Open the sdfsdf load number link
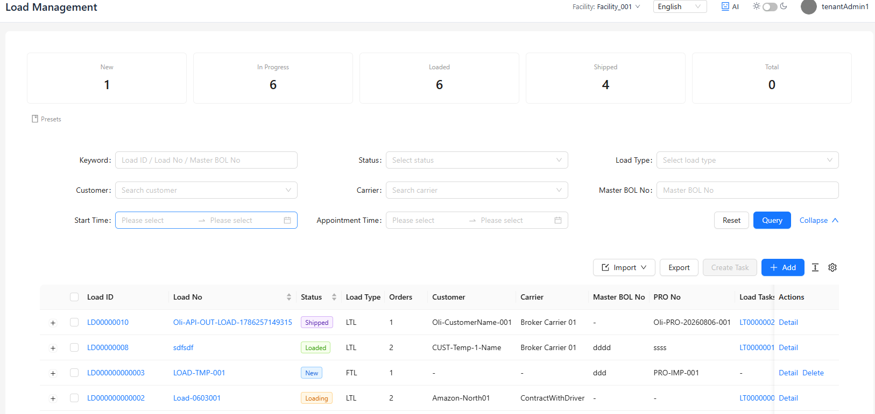 click(184, 347)
